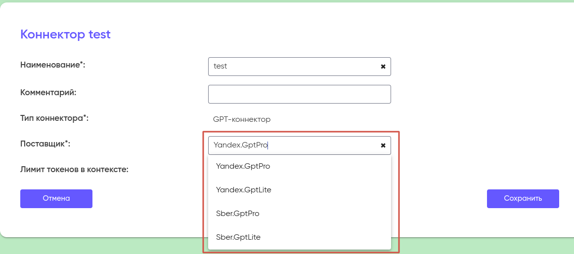Click the typed Yandex.GptPro text in provider field
Viewport: 574px width, 254px height.
pos(240,145)
